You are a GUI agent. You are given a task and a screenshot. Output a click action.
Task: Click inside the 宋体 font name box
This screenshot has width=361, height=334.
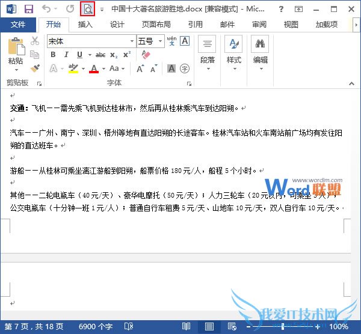(x=88, y=41)
